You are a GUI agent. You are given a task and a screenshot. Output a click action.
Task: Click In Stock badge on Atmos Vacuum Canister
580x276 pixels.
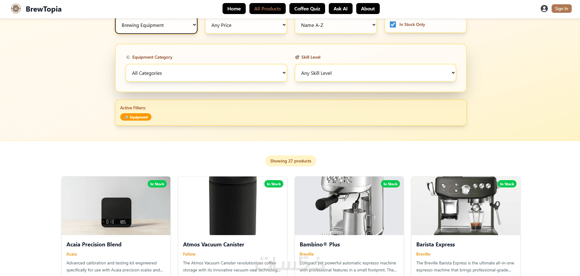(274, 184)
